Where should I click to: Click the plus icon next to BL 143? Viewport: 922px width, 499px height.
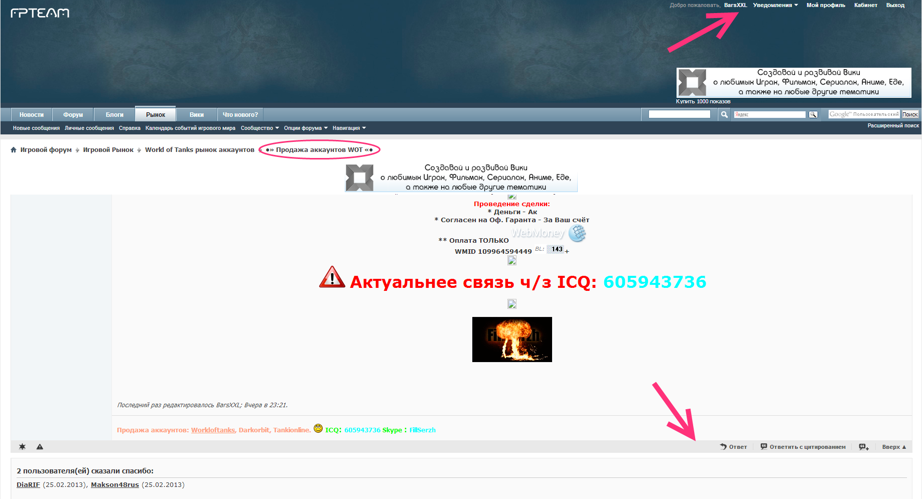[567, 251]
